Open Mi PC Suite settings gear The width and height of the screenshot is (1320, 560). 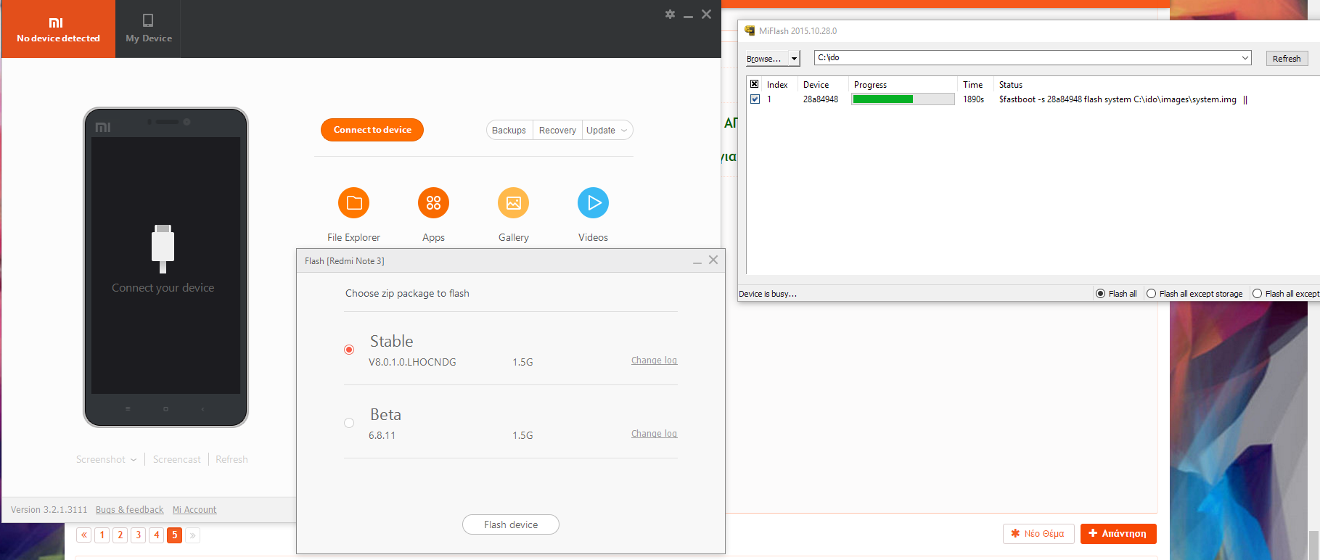pos(670,15)
